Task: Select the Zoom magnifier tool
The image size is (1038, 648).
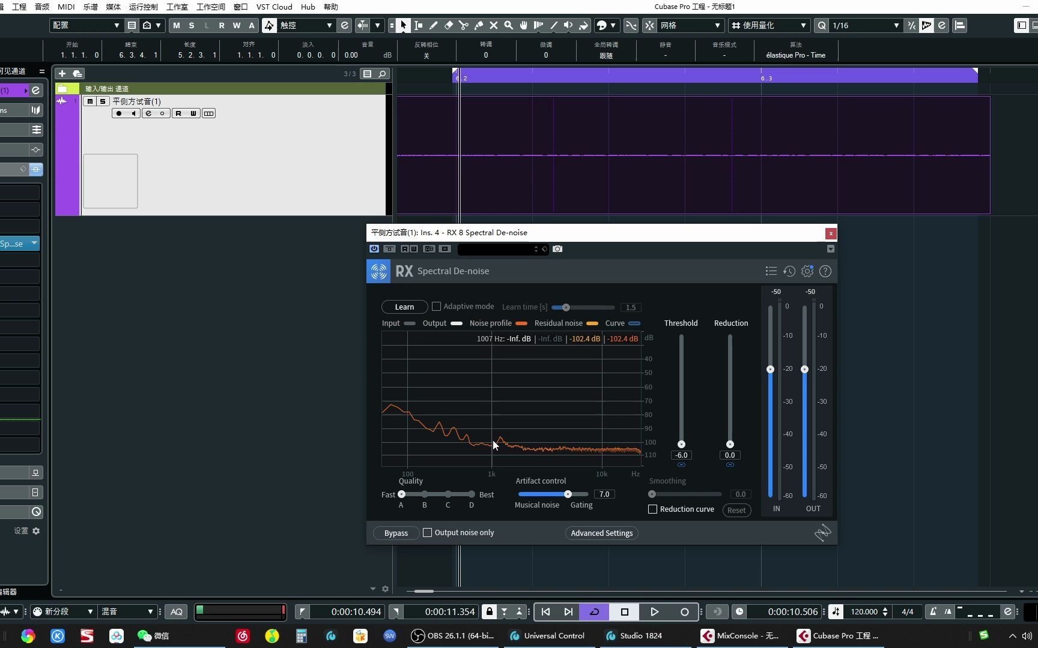Action: pyautogui.click(x=509, y=25)
